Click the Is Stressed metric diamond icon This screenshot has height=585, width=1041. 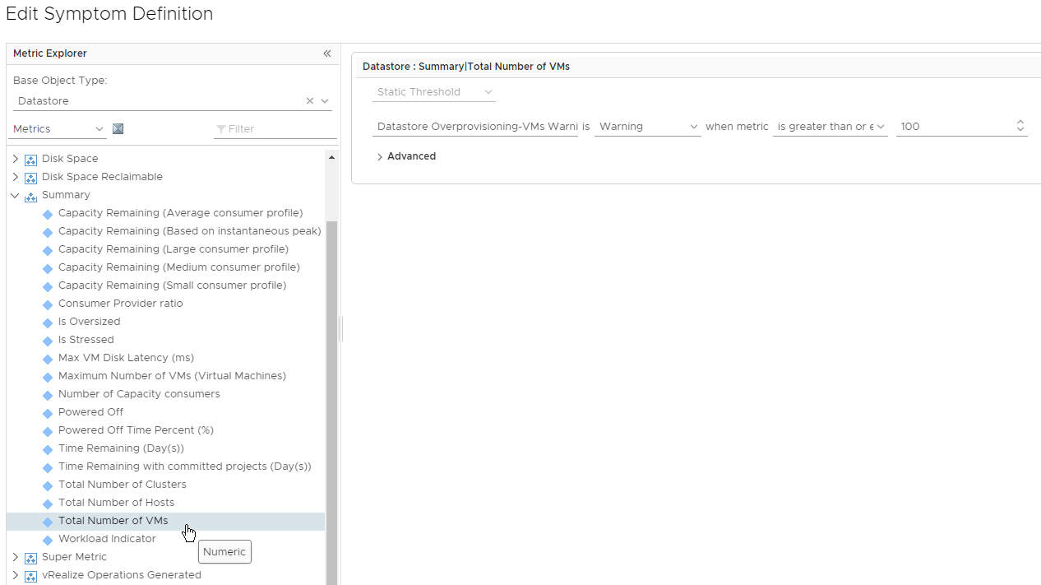tap(48, 341)
